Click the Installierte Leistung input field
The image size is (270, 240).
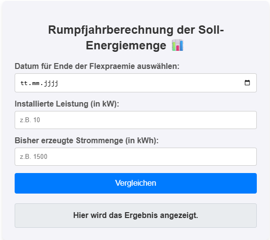(x=136, y=120)
